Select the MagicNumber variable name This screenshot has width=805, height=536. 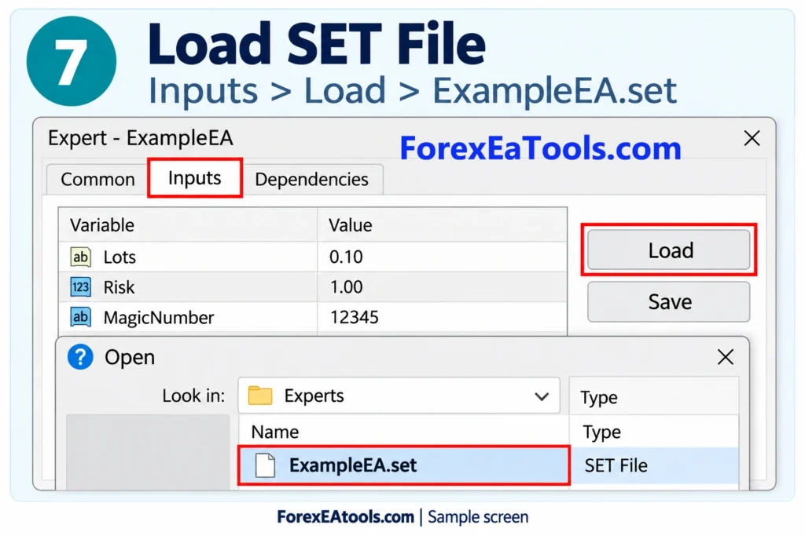tap(159, 318)
